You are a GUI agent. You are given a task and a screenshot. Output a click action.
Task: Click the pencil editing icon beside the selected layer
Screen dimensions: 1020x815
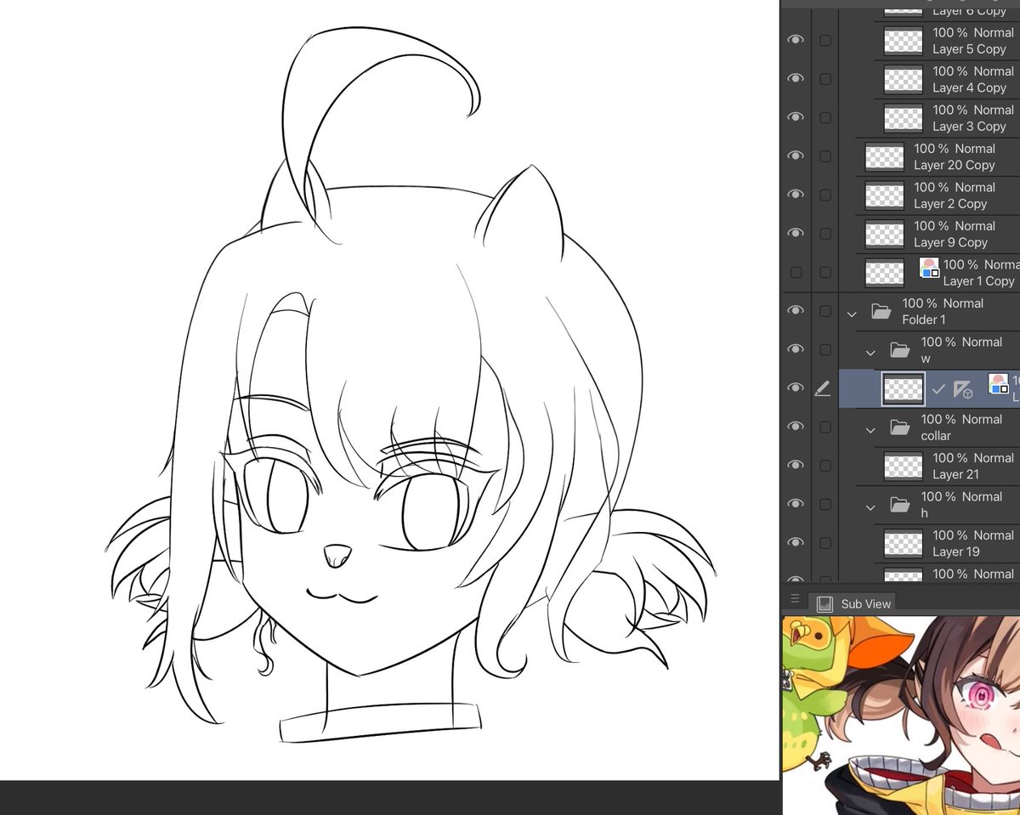tap(822, 388)
